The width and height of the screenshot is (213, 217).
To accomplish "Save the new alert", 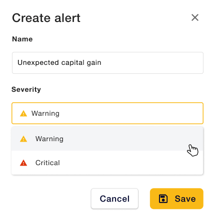I will pyautogui.click(x=176, y=199).
